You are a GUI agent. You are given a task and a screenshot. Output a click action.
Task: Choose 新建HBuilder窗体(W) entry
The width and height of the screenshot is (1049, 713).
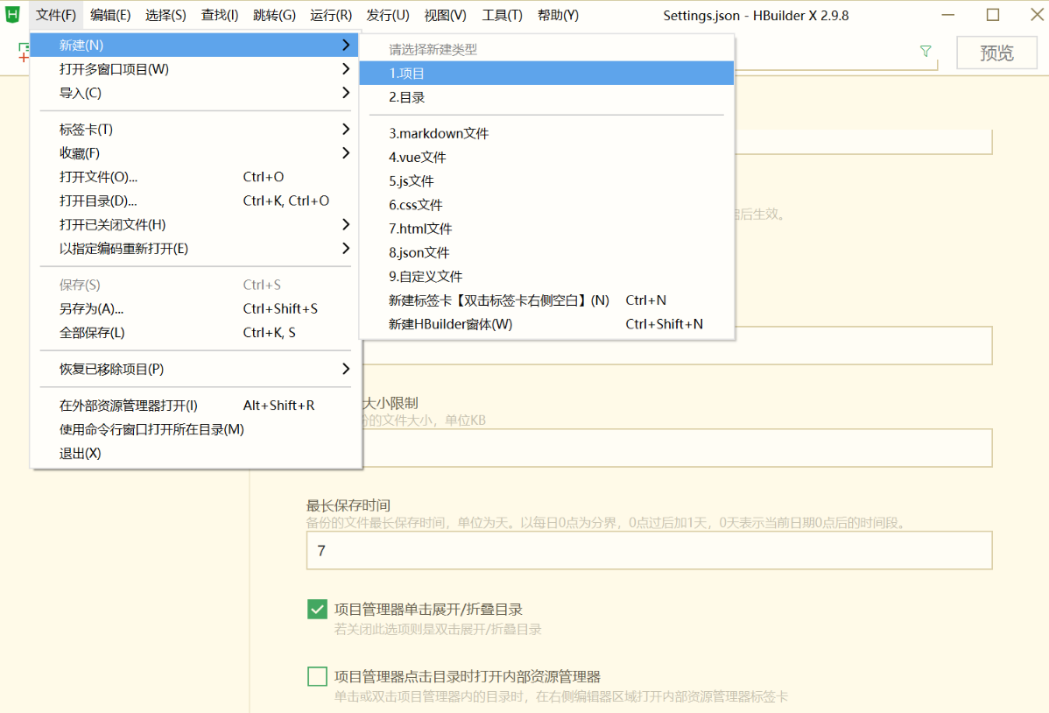pos(546,324)
